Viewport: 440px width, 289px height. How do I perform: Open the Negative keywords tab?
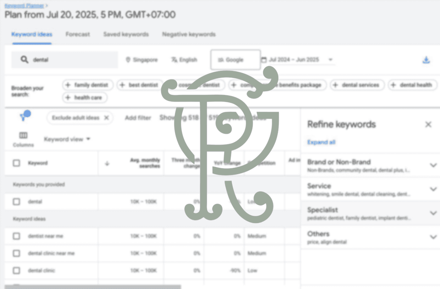coord(189,34)
